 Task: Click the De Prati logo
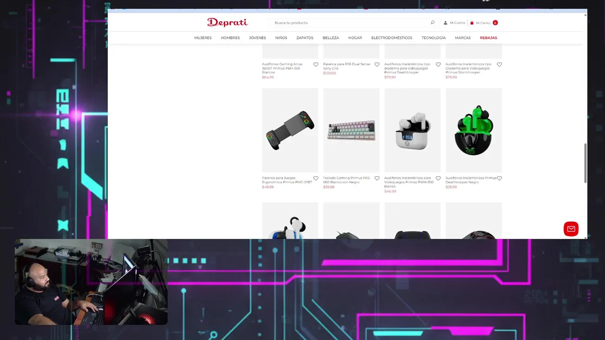coord(227,22)
